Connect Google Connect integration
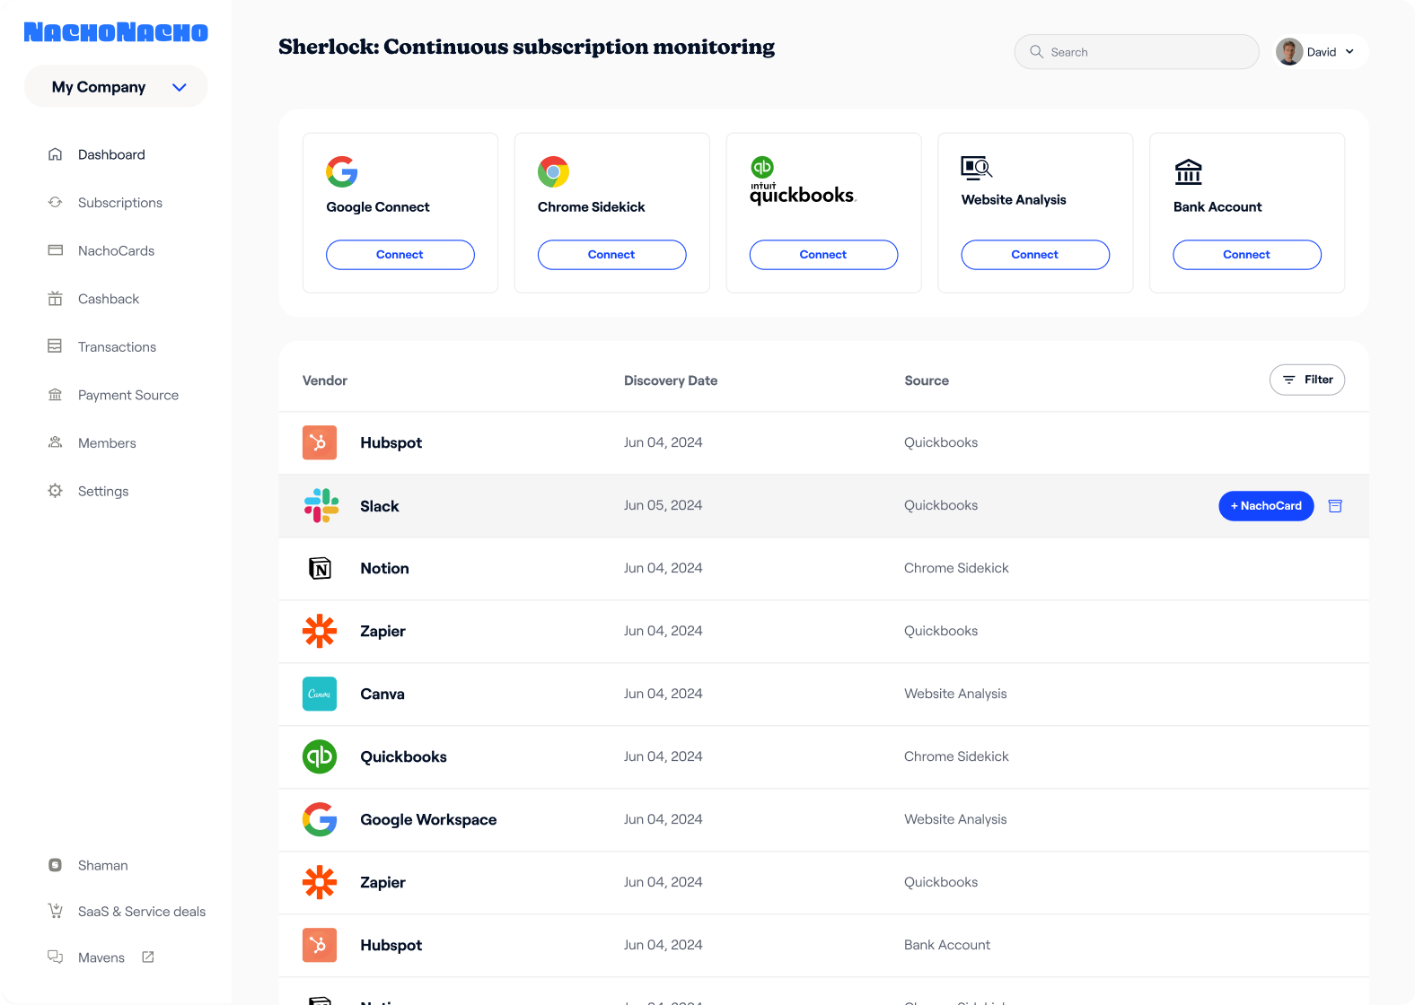Image resolution: width=1415 pixels, height=1005 pixels. (400, 255)
